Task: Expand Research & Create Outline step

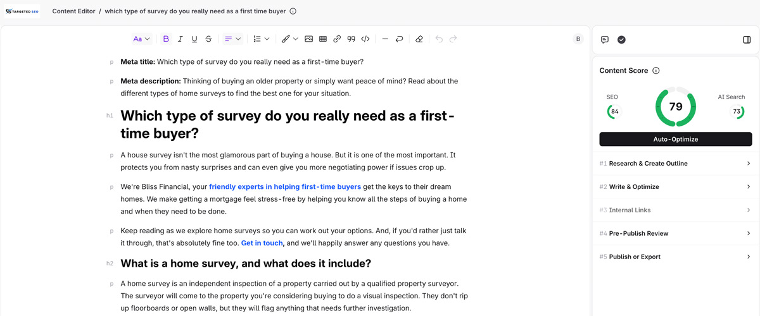Action: (676, 164)
